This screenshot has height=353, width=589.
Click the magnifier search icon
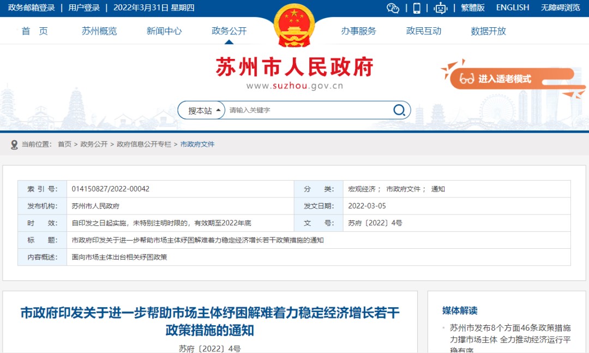point(399,110)
